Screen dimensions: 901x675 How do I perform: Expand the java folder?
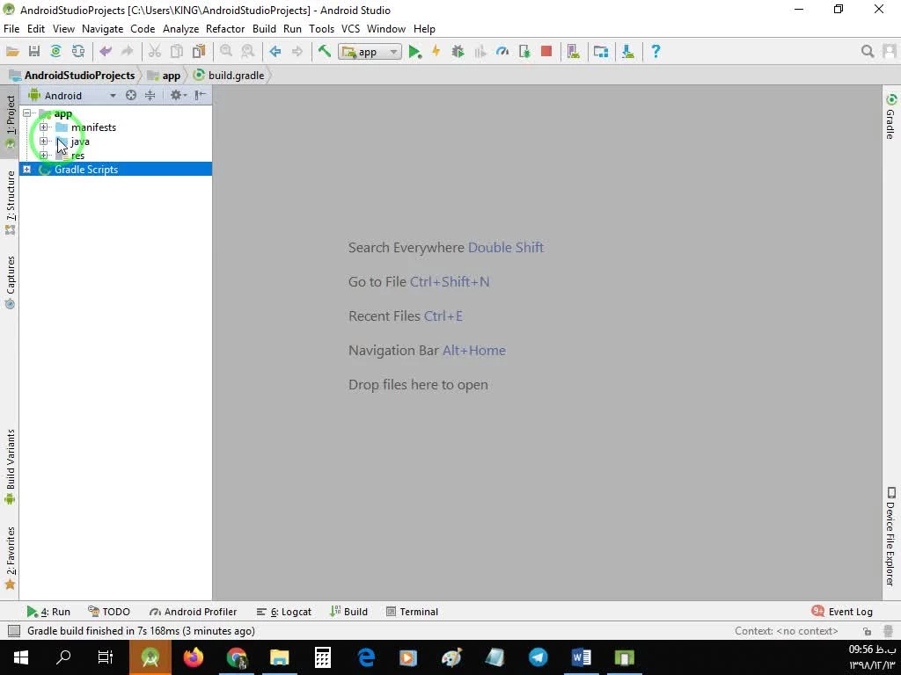[x=44, y=142]
